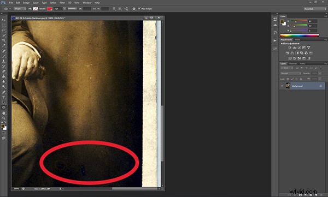This screenshot has width=328, height=197.
Task: Click the color spectrum ramp
Action: (x=300, y=35)
